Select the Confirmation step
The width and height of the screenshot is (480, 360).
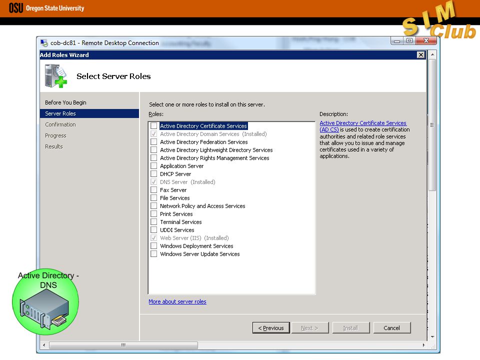[x=60, y=124]
